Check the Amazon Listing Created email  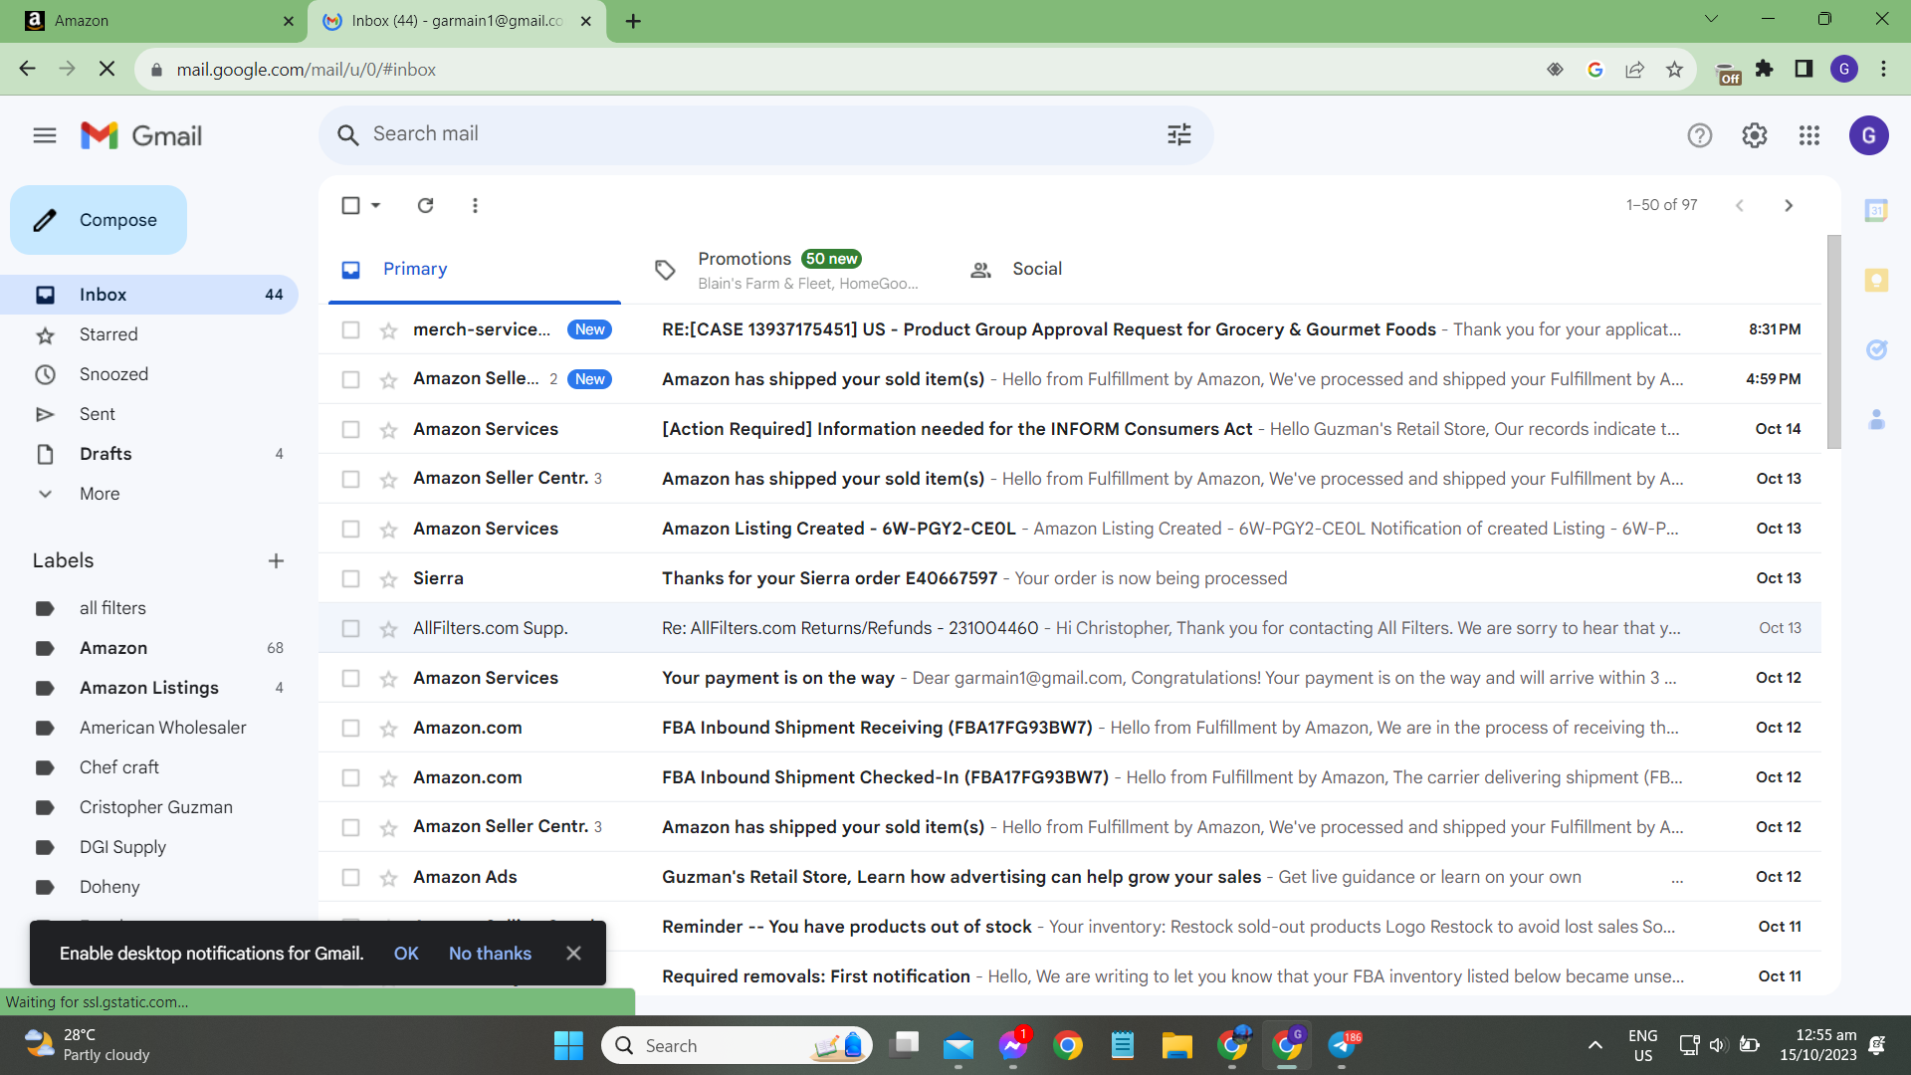(x=350, y=529)
